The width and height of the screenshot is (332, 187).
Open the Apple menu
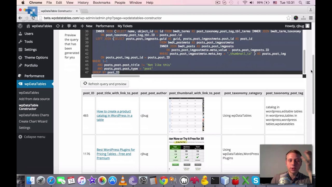23,3
